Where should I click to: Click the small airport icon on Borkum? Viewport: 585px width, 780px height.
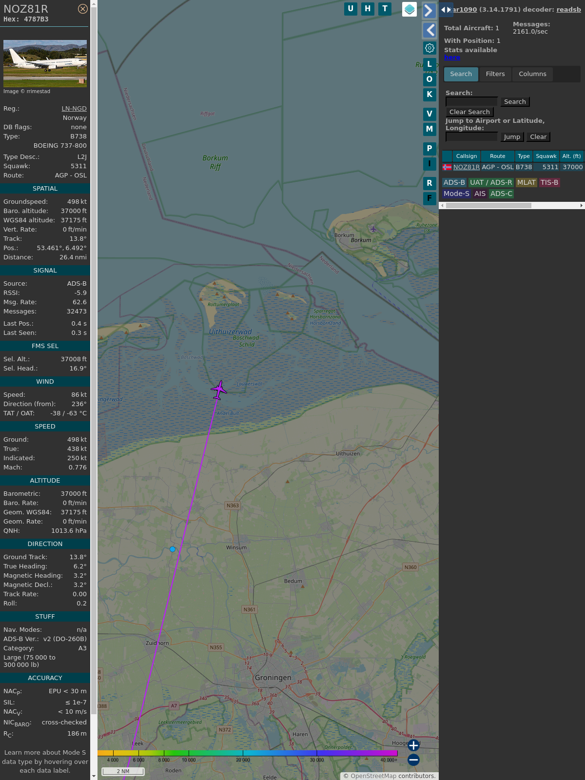pyautogui.click(x=373, y=229)
